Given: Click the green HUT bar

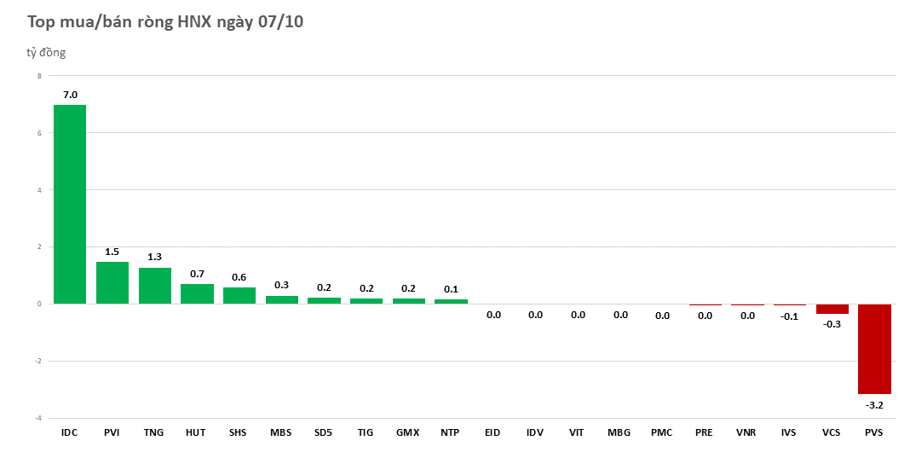Looking at the screenshot, I should [x=197, y=294].
